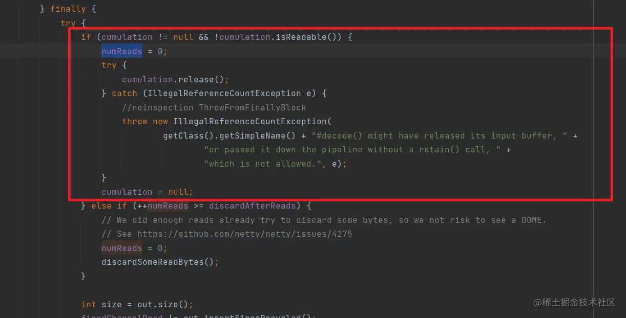Click the //noinspection ThrowFromFinallyBlock comment
This screenshot has width=626, height=318.
point(214,107)
